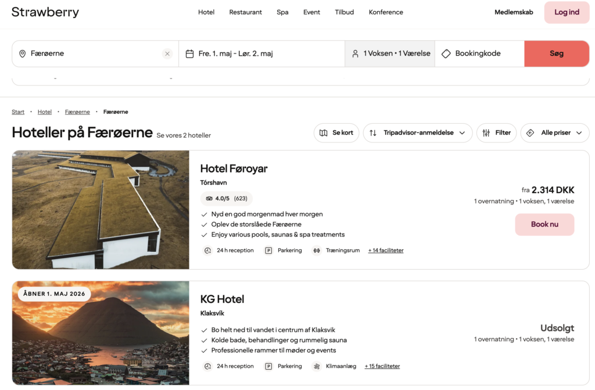
Task: Open the calendar date picker icon
Action: (189, 53)
